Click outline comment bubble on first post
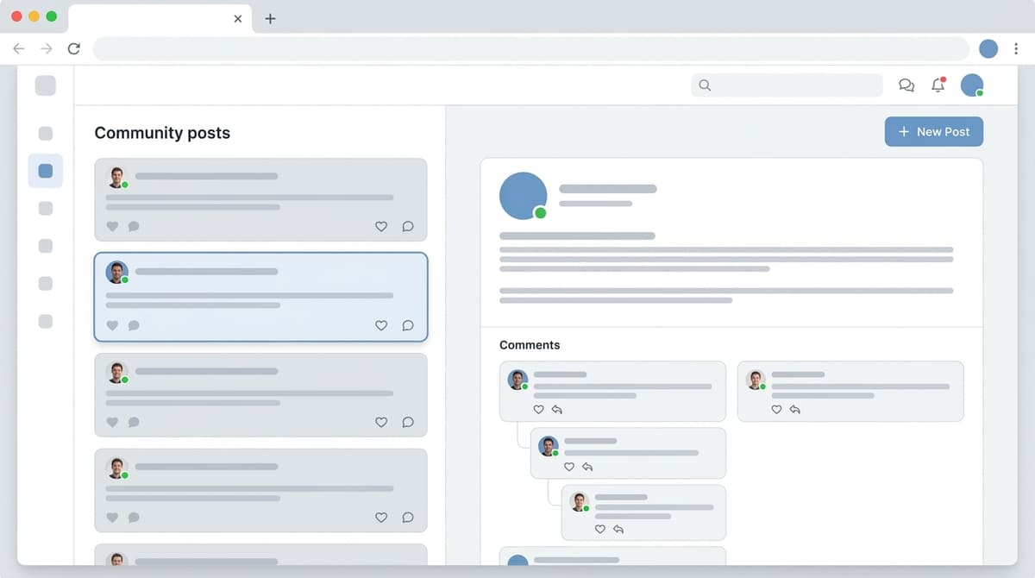Screen dimensions: 1035x578 pyautogui.click(x=408, y=227)
